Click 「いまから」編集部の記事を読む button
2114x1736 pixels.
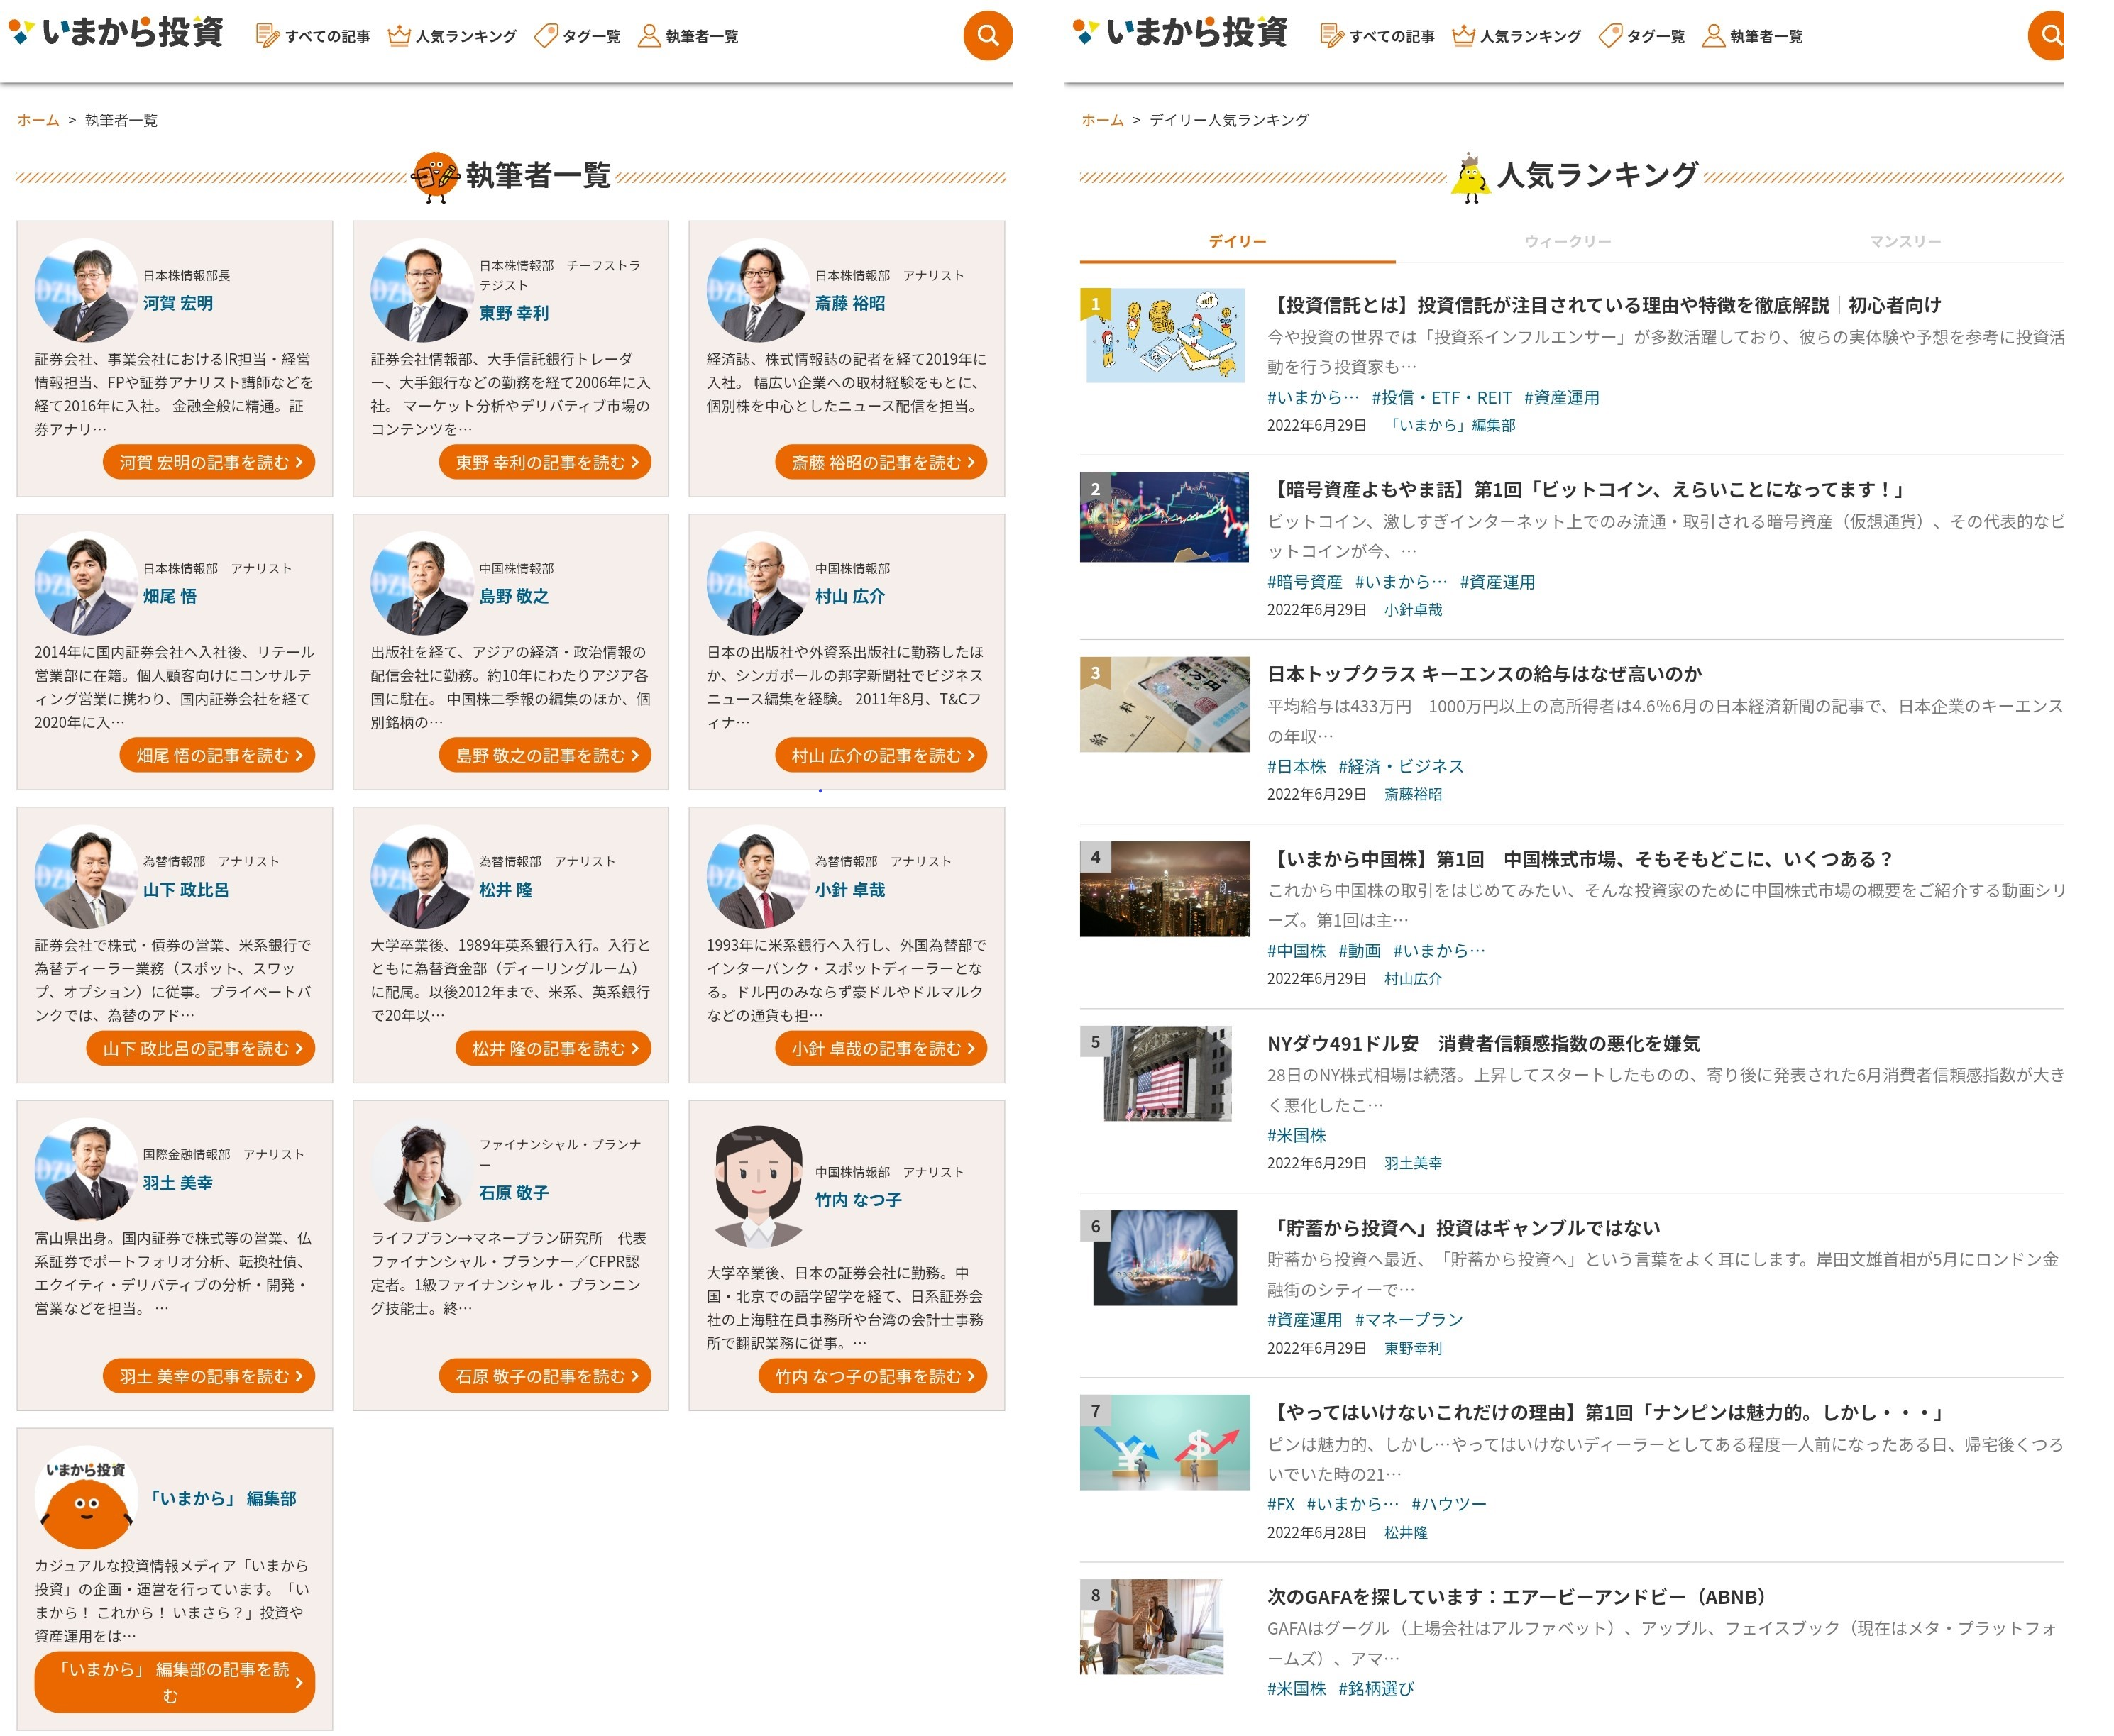coord(174,1681)
